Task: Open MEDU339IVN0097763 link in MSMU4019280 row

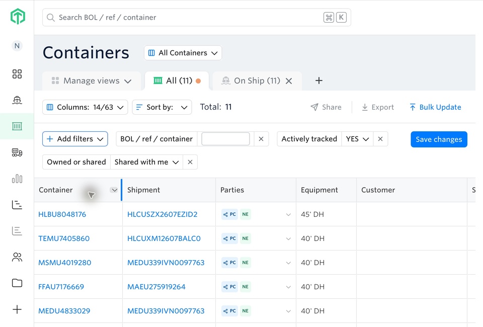Action: (x=166, y=263)
